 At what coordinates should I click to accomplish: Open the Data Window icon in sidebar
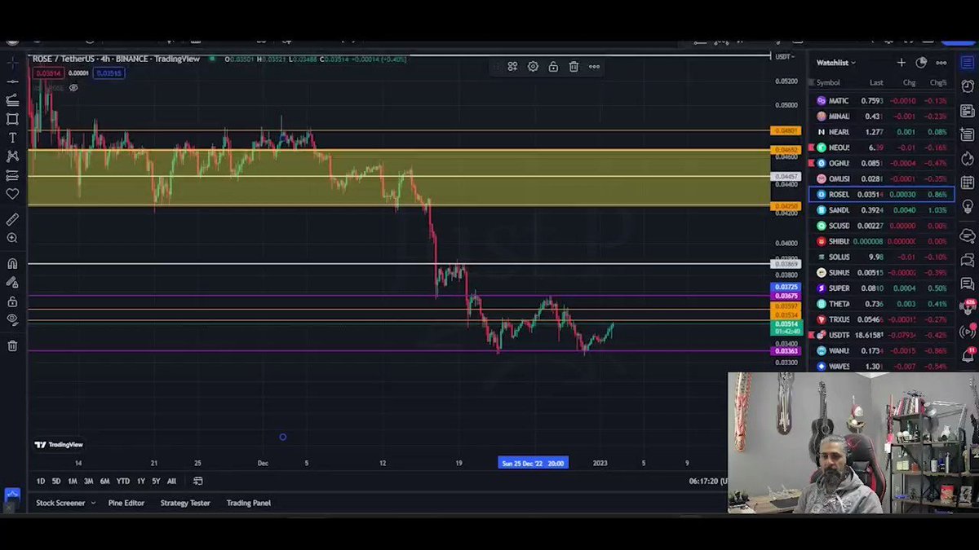point(968,134)
